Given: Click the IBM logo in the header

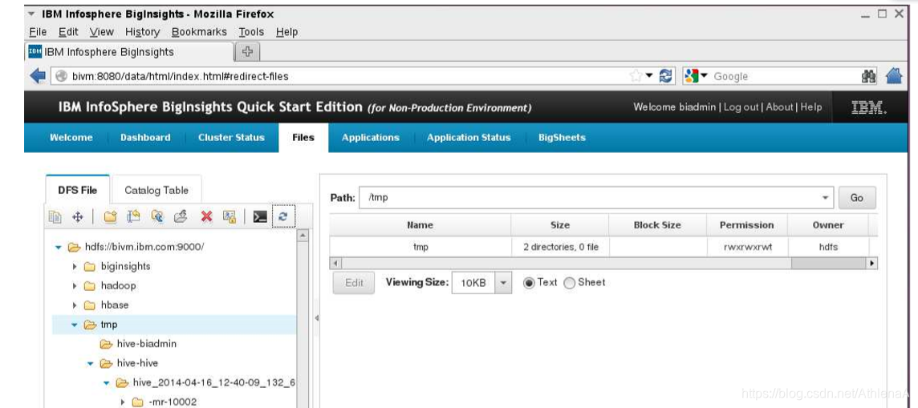Looking at the screenshot, I should coord(869,107).
